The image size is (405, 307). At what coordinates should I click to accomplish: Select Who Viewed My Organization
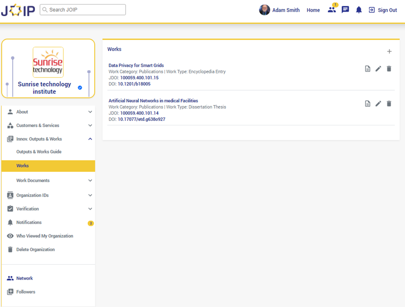tap(45, 236)
